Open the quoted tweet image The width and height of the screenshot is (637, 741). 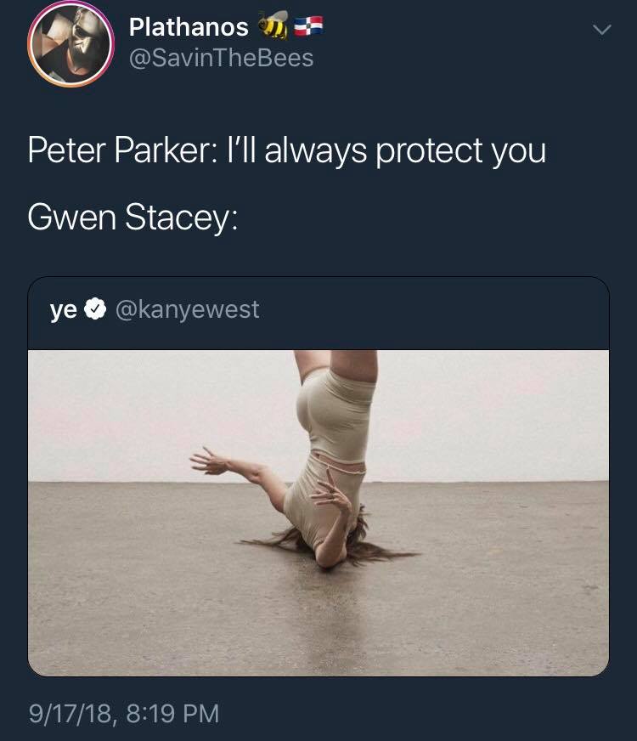(x=318, y=512)
